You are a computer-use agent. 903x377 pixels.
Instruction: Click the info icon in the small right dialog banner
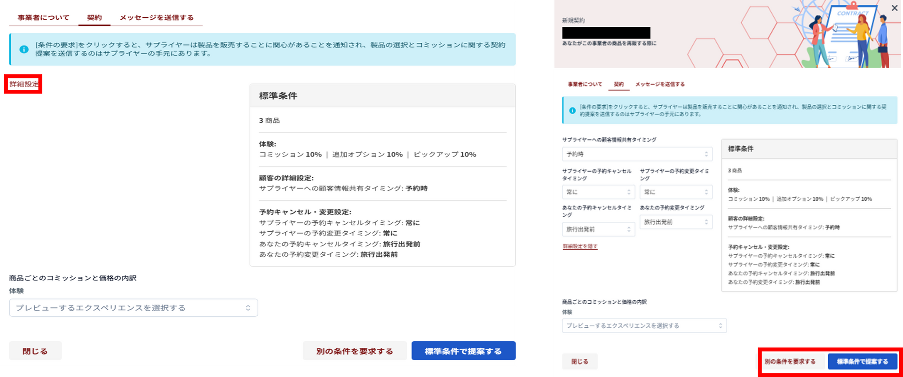572,110
